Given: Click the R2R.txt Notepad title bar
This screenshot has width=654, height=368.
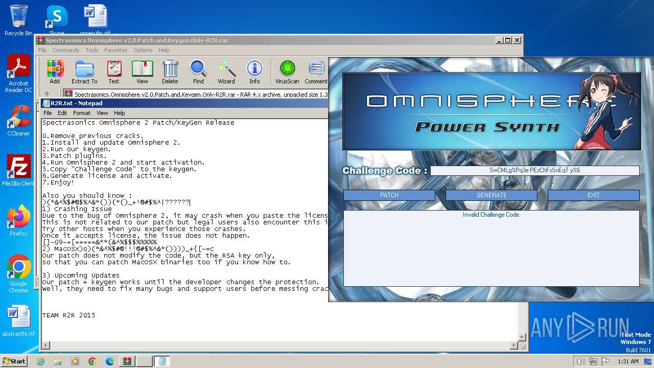Looking at the screenshot, I should tap(184, 103).
